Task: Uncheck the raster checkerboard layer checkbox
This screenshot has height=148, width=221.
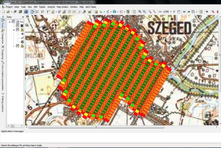Action: tap(17, 26)
